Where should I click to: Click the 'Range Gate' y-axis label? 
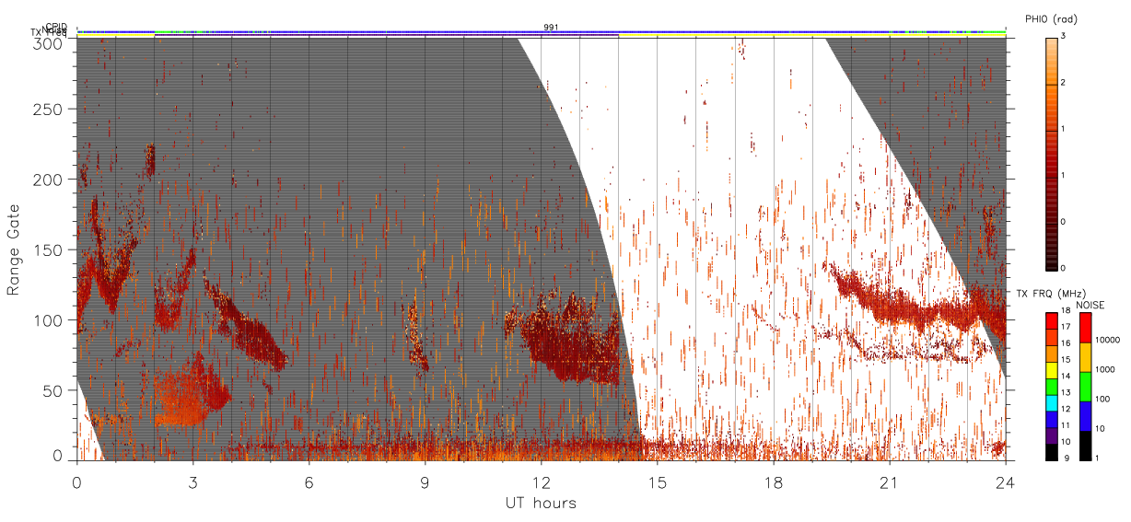(x=14, y=249)
